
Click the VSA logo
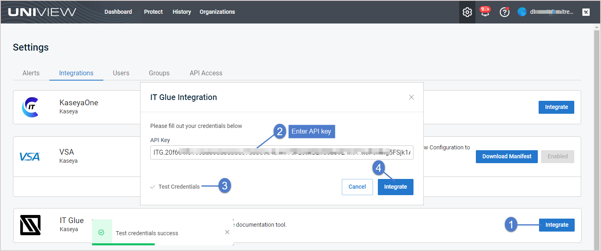[30, 156]
